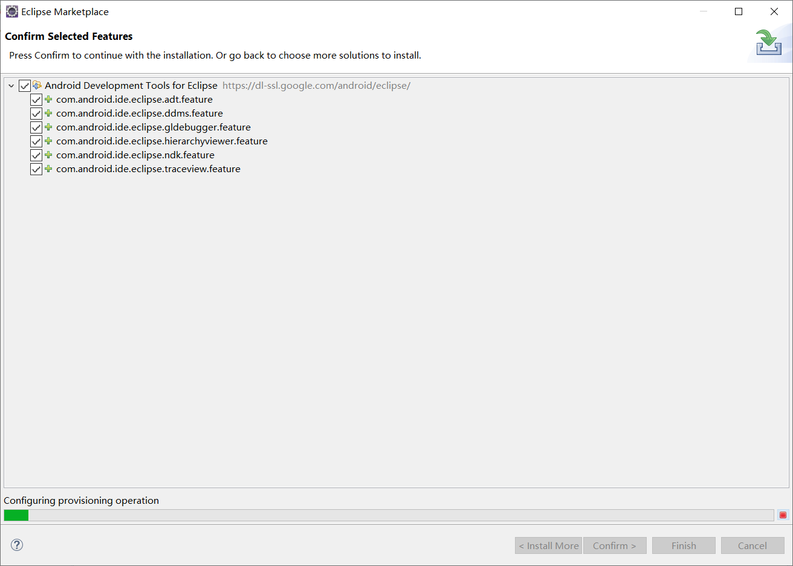Viewport: 793px width, 566px height.
Task: Deselect the ndk.feature checkbox
Action: pyautogui.click(x=36, y=155)
